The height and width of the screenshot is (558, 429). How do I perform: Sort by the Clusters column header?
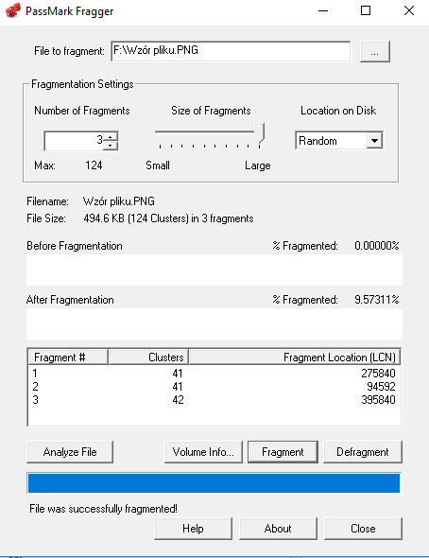point(148,357)
